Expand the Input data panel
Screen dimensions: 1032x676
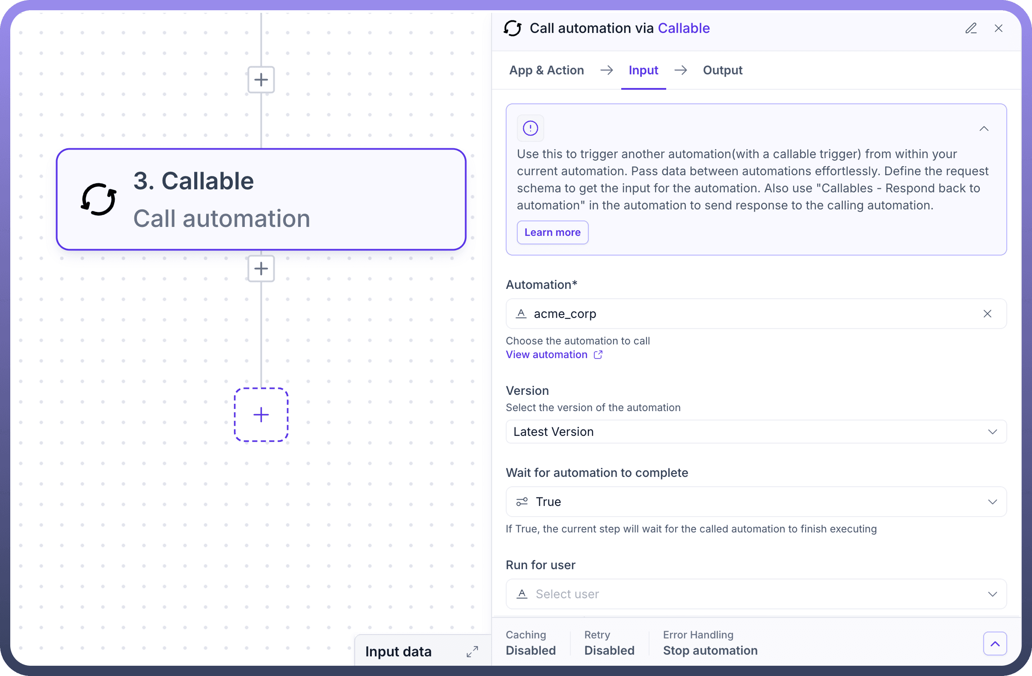pos(472,651)
